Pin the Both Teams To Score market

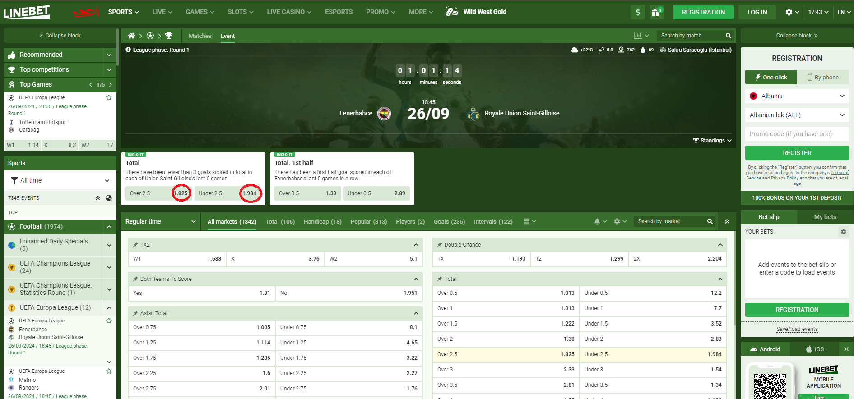[x=135, y=279]
